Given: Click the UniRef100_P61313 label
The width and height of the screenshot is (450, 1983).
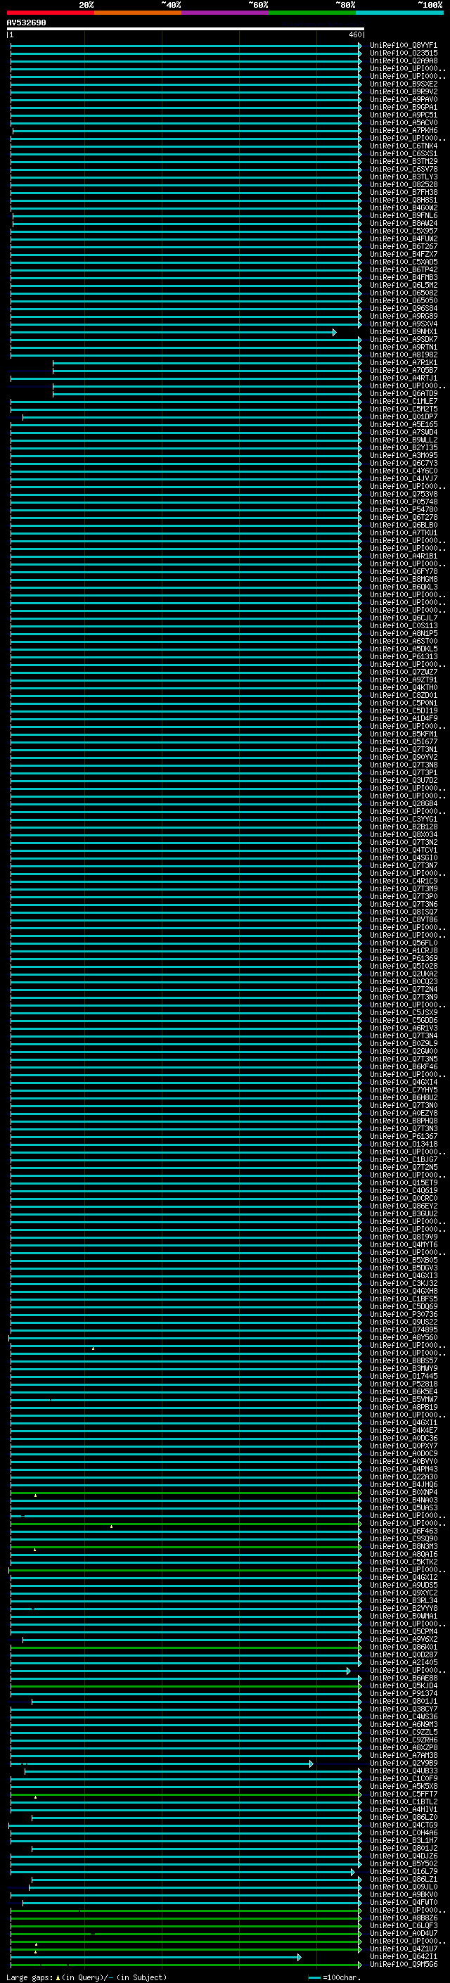Looking at the screenshot, I should click(403, 656).
